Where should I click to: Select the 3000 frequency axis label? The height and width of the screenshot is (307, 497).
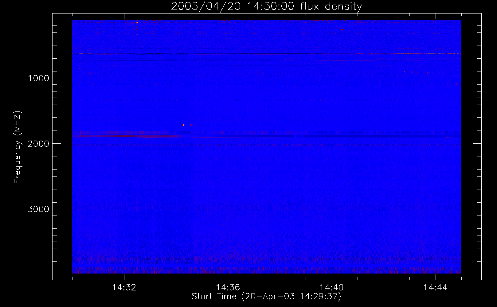tap(38, 209)
